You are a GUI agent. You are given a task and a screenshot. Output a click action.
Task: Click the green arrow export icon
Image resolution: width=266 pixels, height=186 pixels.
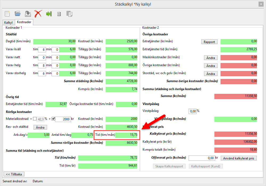pyautogui.click(x=49, y=14)
